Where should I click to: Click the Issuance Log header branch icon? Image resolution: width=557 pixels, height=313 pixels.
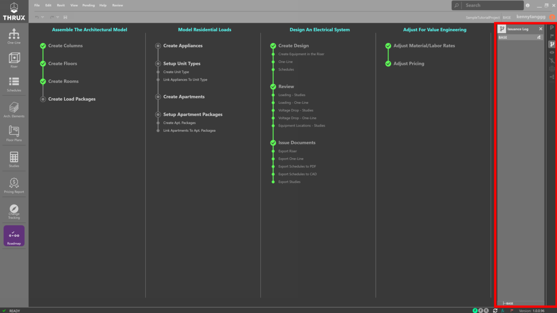click(502, 29)
